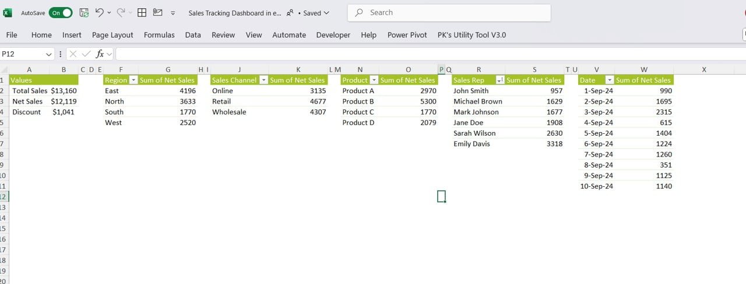Undo the last action
746x284 pixels.
[100, 12]
